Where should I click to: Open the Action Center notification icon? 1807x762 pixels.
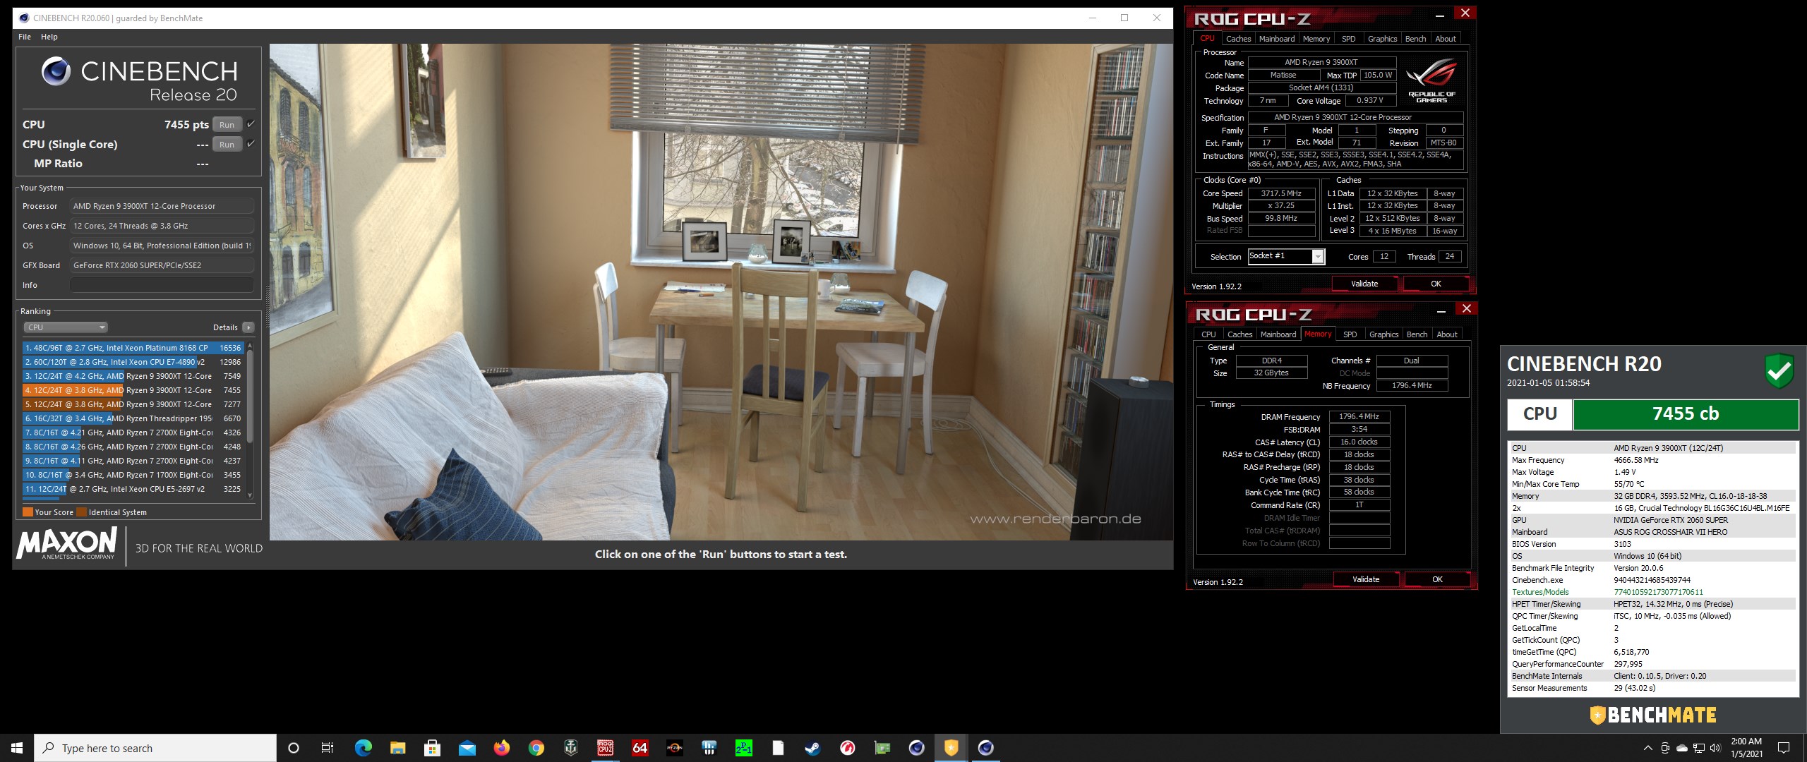click(x=1784, y=748)
